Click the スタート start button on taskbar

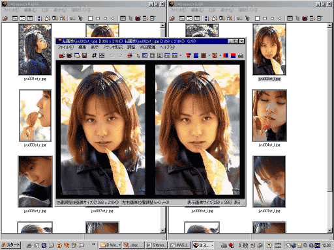pos(11,245)
